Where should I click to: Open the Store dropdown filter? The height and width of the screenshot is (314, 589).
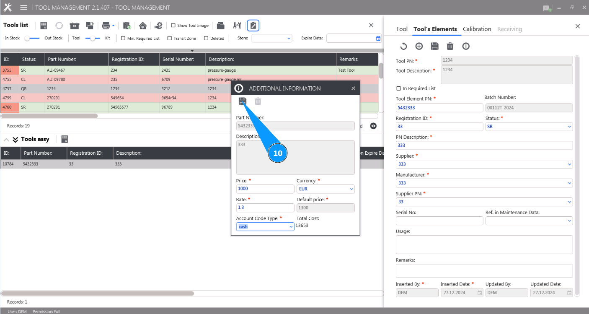(x=272, y=38)
